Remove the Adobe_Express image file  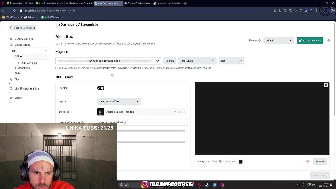click(x=180, y=112)
